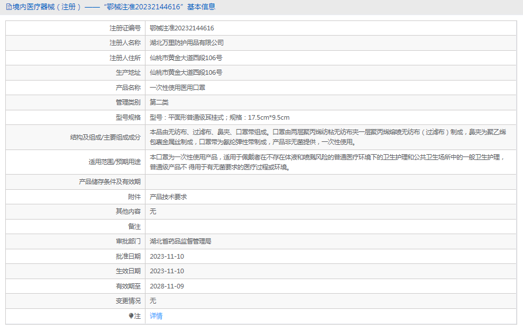Viewport: 523px width, 327px height.
Task: Open the 详情 link
Action: [x=156, y=316]
